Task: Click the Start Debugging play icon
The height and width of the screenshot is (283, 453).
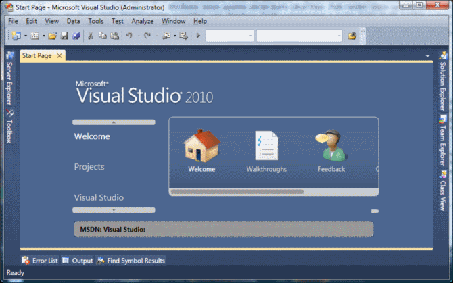Action: click(x=198, y=36)
